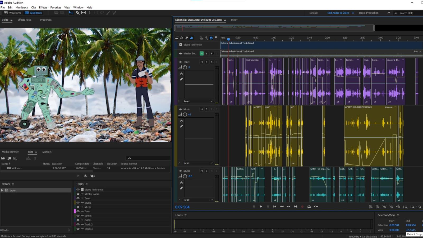Zoom in time icon
This screenshot has width=423, height=238.
(384, 207)
